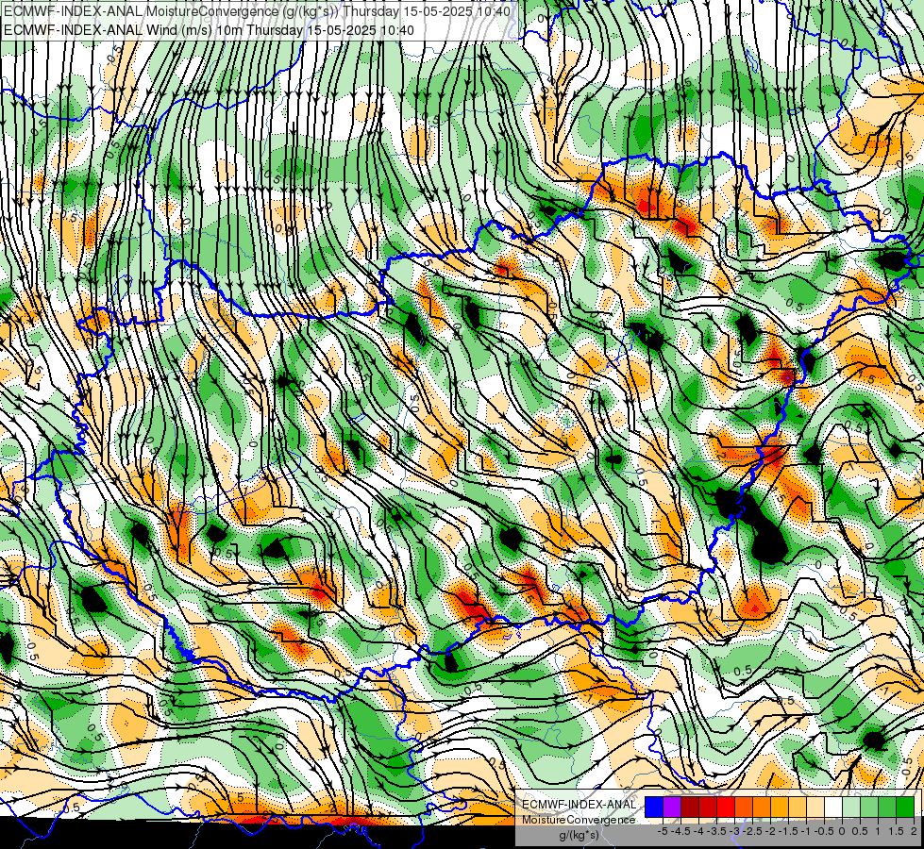This screenshot has height=849, width=924.
Task: Click the palest green swatch above 0
Action: (851, 807)
